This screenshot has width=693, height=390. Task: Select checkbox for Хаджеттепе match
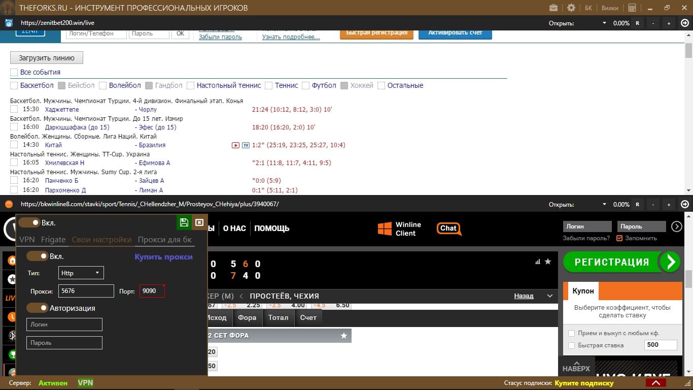[14, 109]
